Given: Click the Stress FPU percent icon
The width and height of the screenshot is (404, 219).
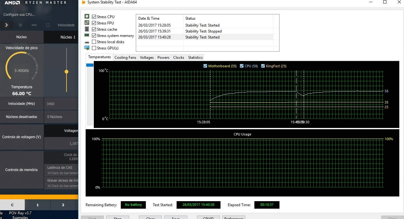Looking at the screenshot, I should 87,23.
